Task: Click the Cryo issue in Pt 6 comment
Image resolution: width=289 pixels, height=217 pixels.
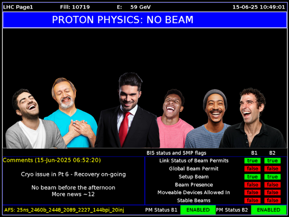Action: coord(73,174)
